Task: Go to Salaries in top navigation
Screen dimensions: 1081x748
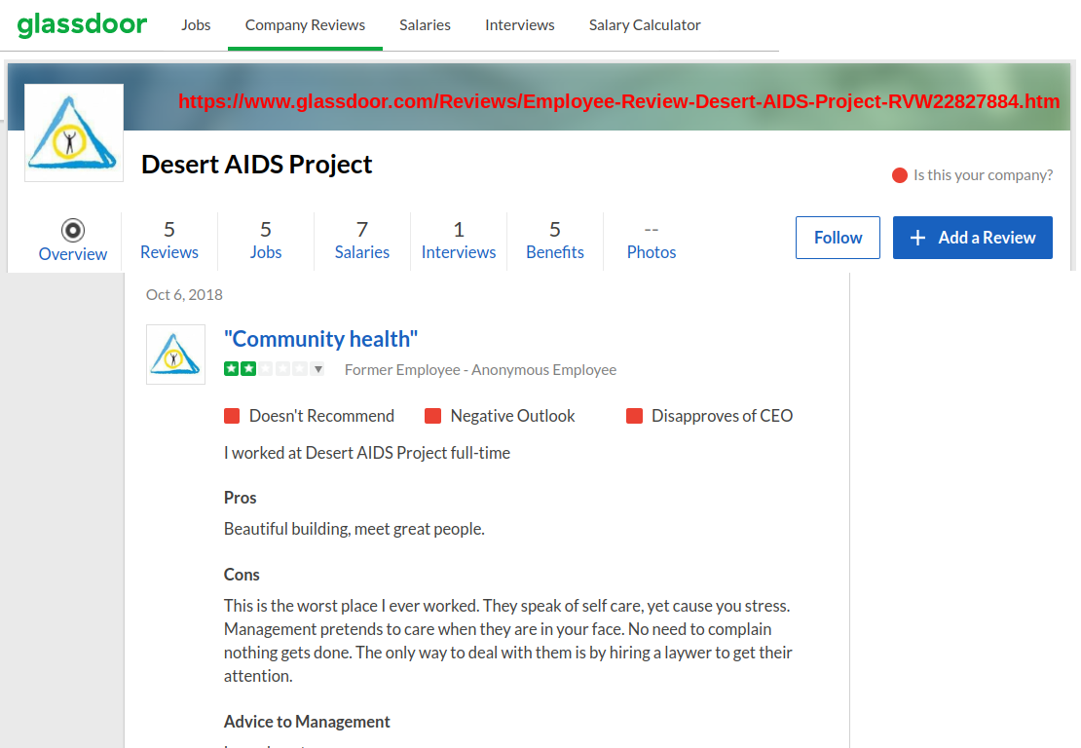Action: tap(425, 24)
